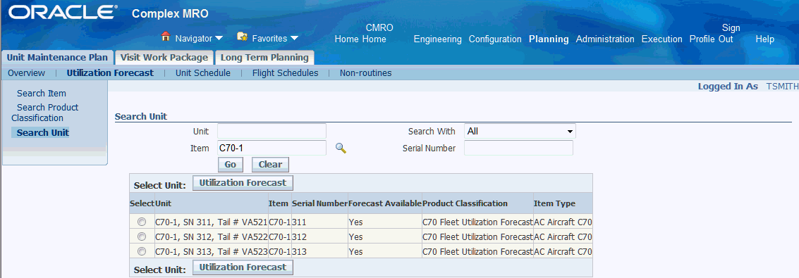Select unit with Tail # VA521
Viewport: 799px width, 278px height.
coord(142,222)
